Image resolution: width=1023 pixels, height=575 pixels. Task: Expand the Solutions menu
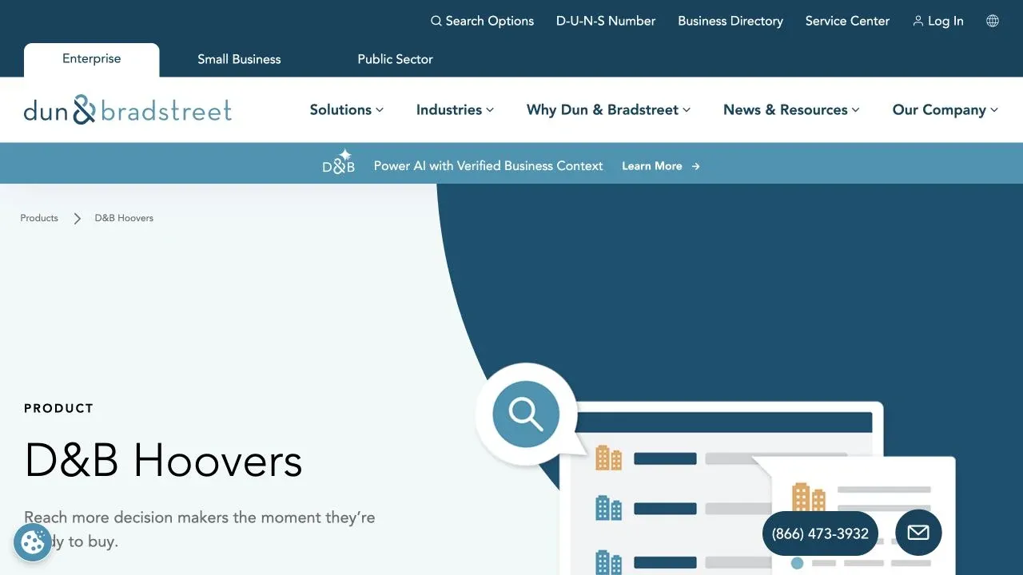(347, 110)
